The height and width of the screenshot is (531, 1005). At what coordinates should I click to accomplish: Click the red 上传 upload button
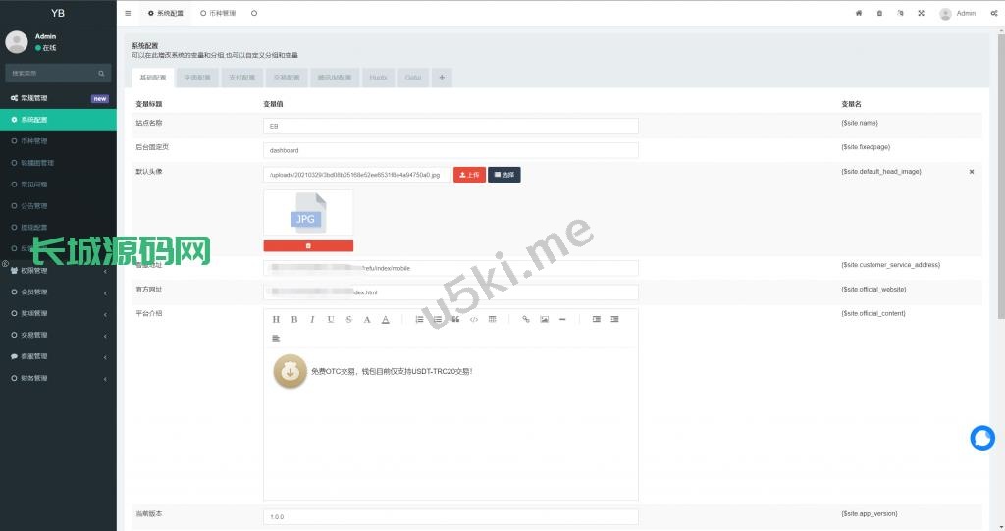(469, 174)
